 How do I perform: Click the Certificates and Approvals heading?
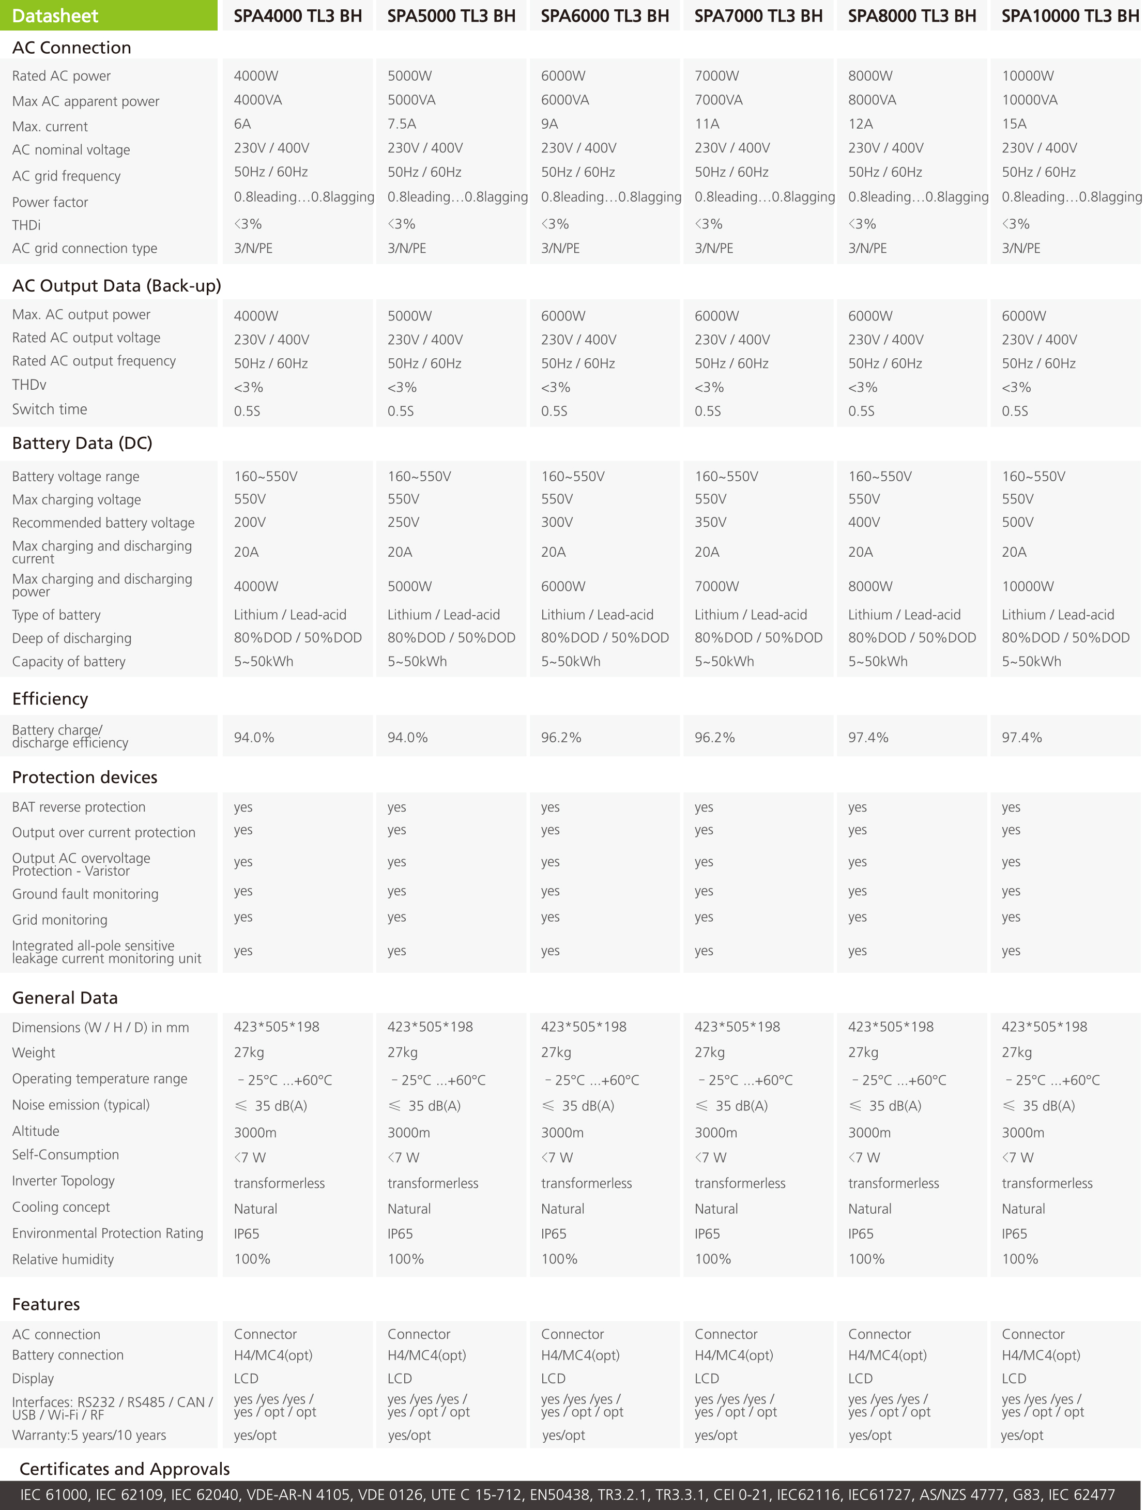coord(124,1468)
